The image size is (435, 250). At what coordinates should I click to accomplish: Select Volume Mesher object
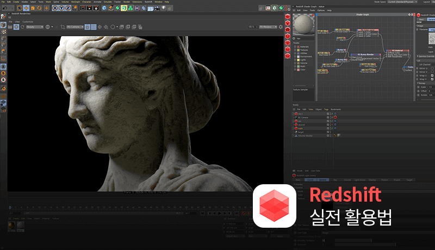tap(305, 135)
